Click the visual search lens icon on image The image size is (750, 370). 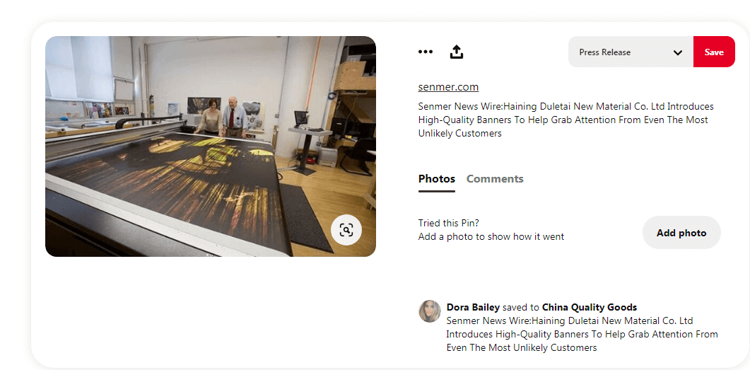point(346,230)
